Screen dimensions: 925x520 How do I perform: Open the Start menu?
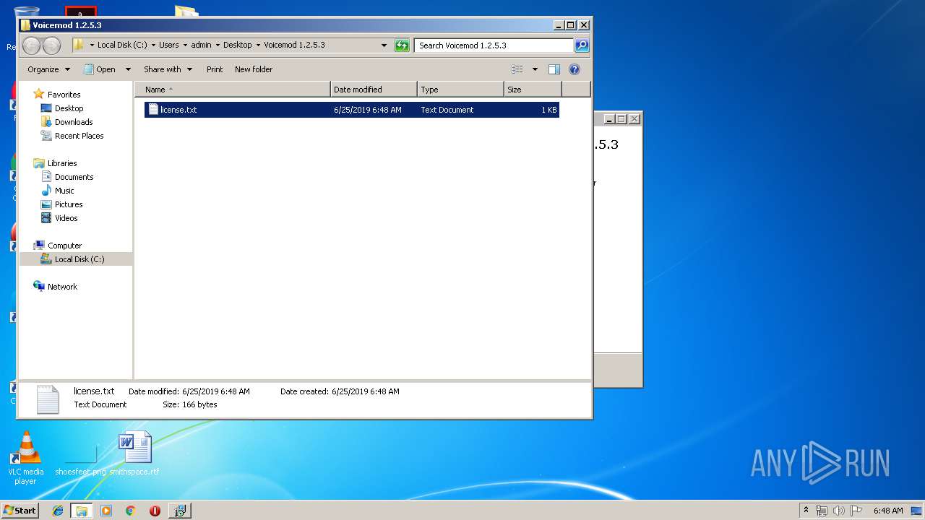[x=20, y=511]
